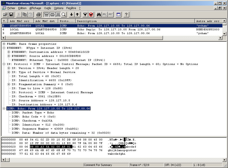The width and height of the screenshot is (228, 168).
Task: Expand the FRAME: Base frame properties node
Action: pos(4,44)
